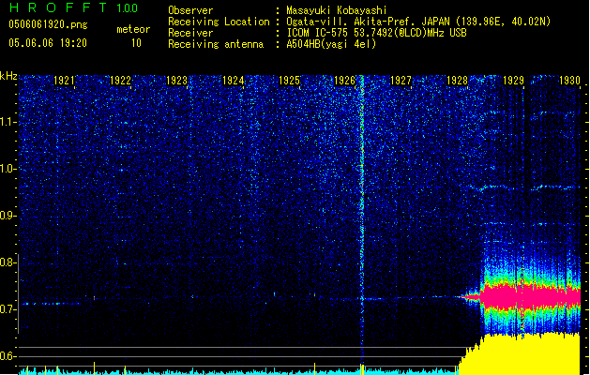Viewport: 590px width, 375px height.
Task: Click the kHz axis unit label
Action: [8, 76]
